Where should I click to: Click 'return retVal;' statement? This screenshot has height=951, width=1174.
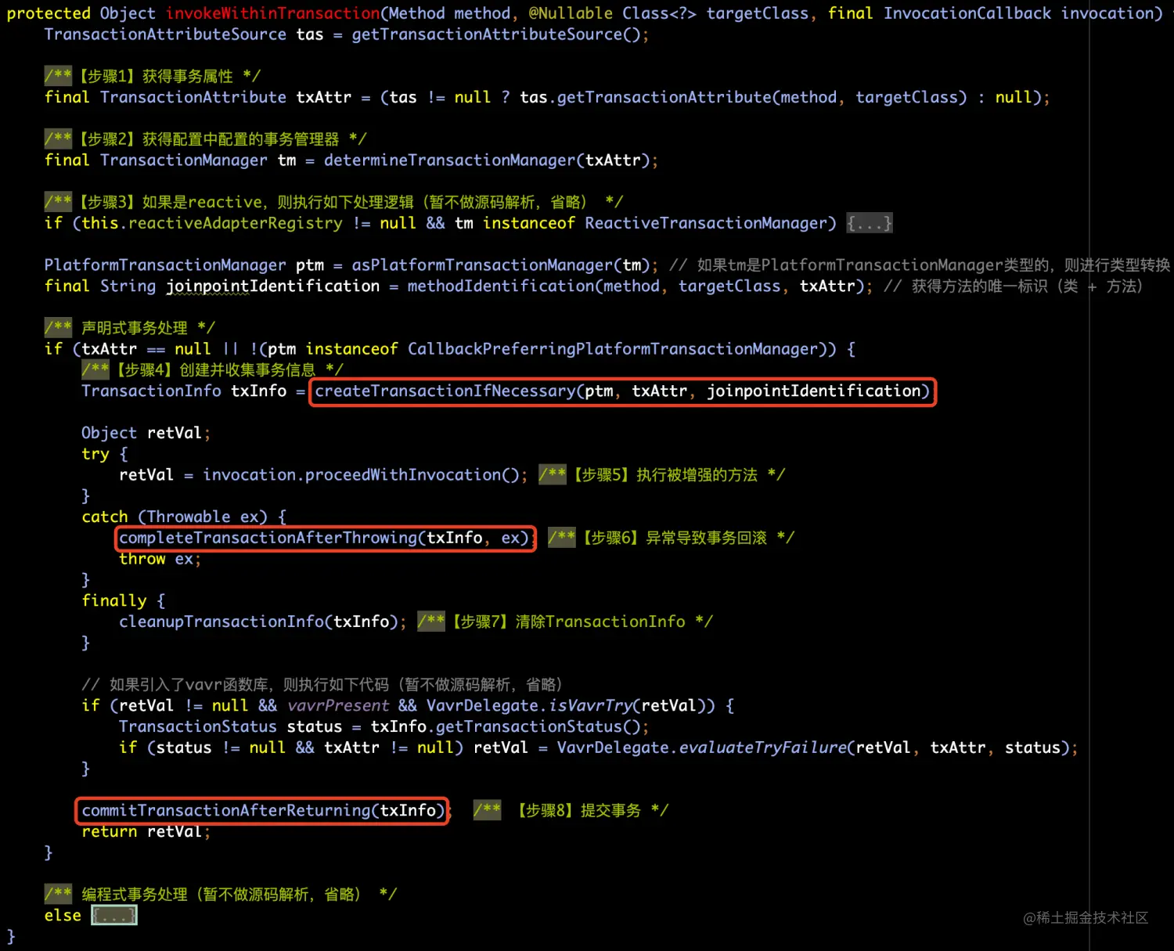146,832
